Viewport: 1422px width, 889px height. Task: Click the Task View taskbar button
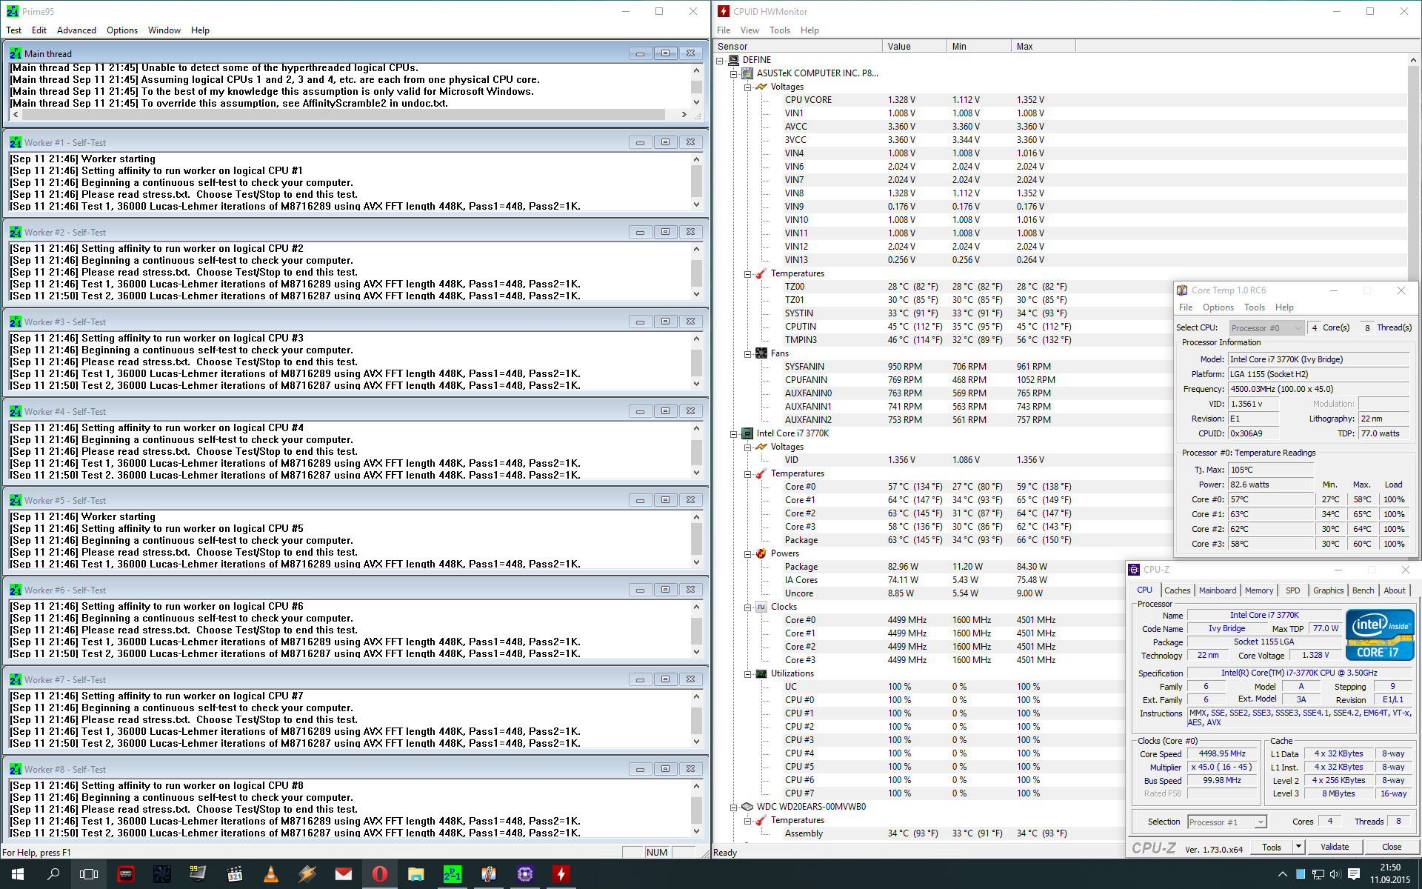tap(89, 874)
